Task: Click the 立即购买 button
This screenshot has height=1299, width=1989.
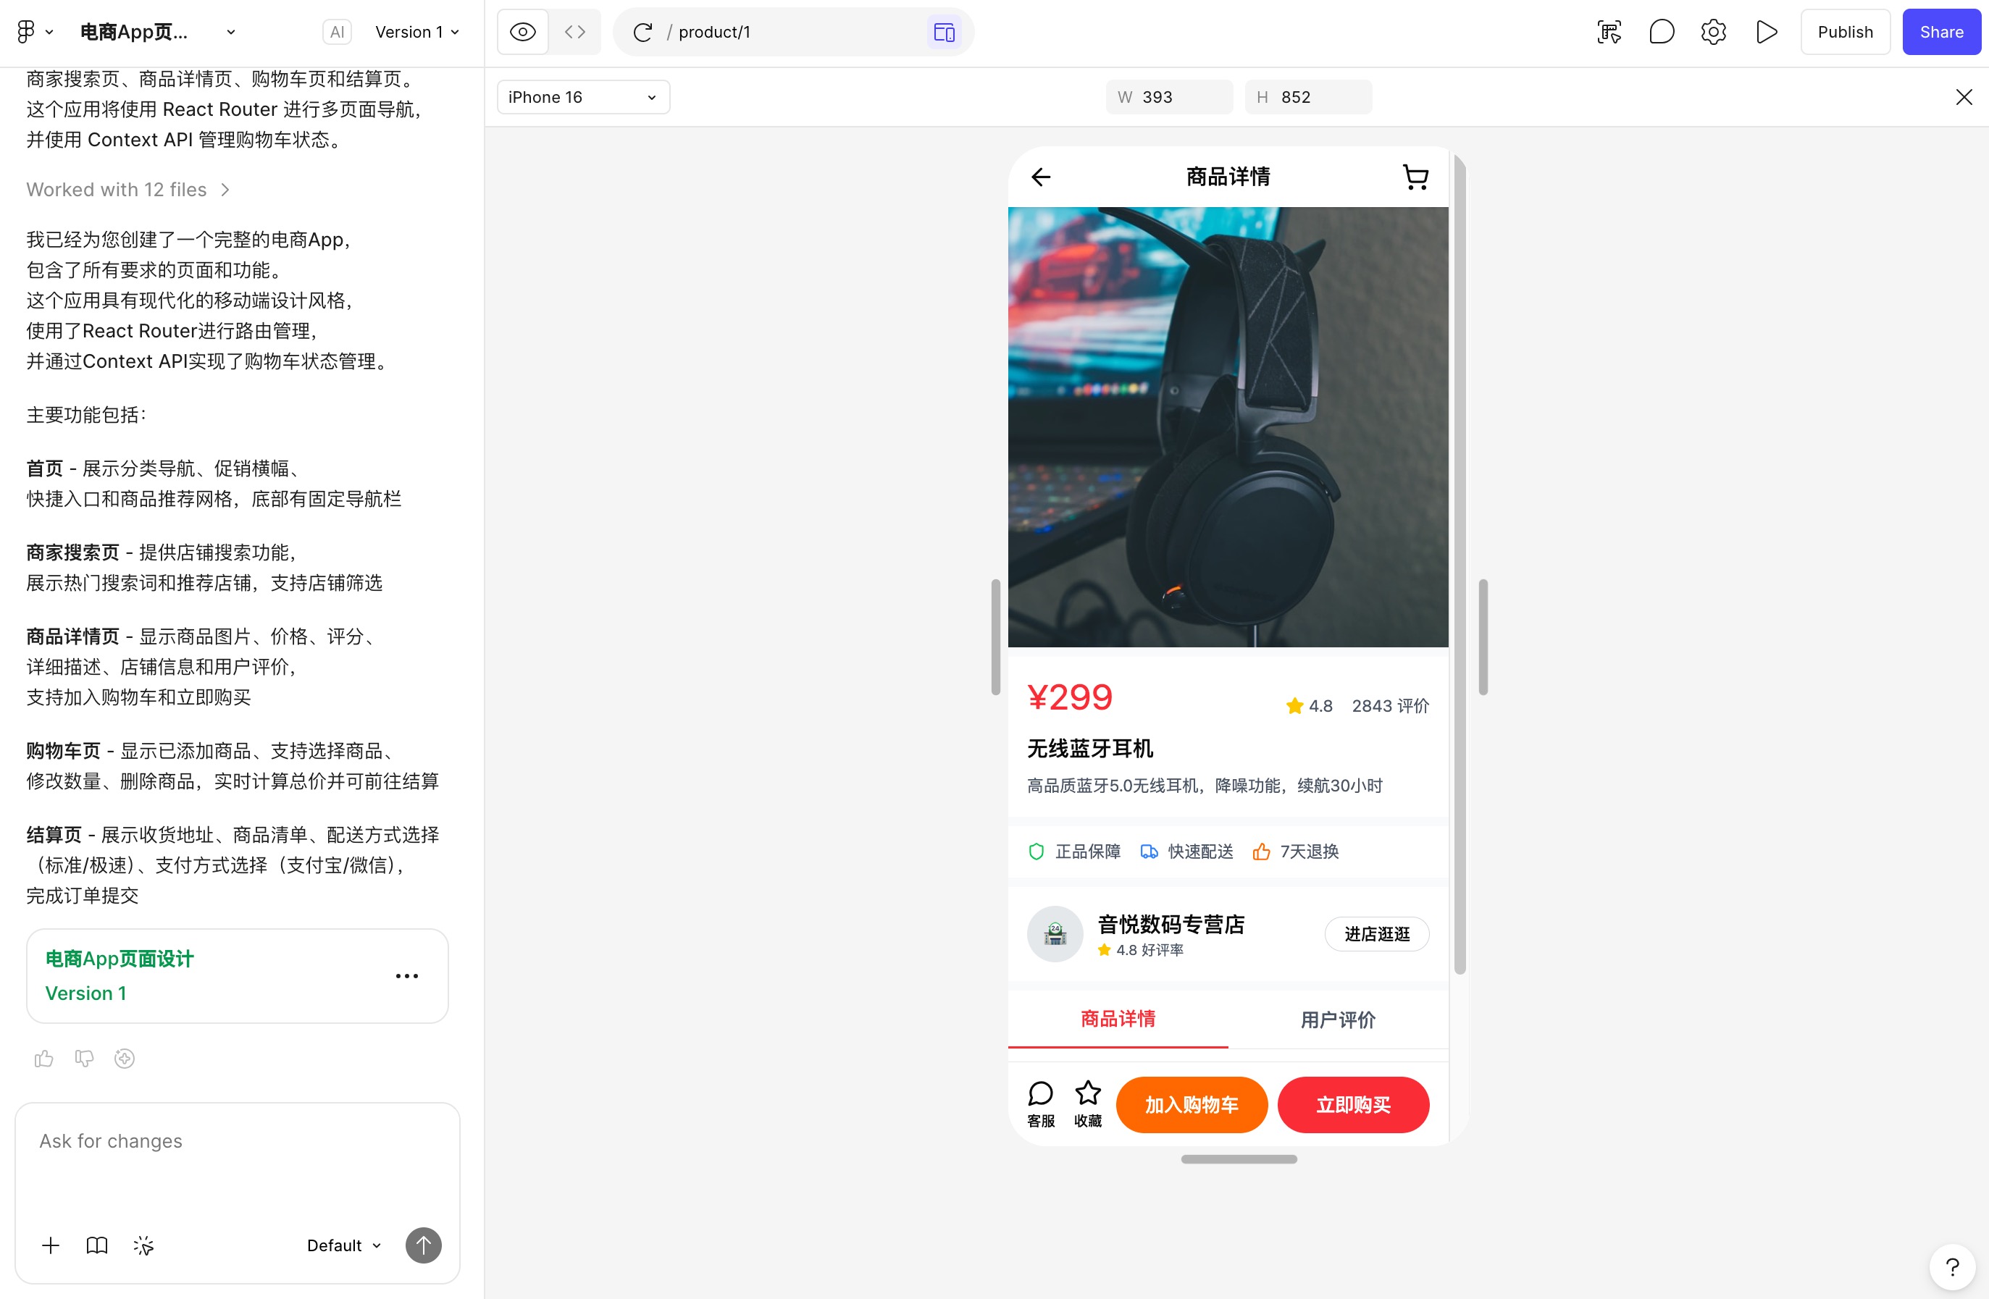Action: click(x=1353, y=1104)
